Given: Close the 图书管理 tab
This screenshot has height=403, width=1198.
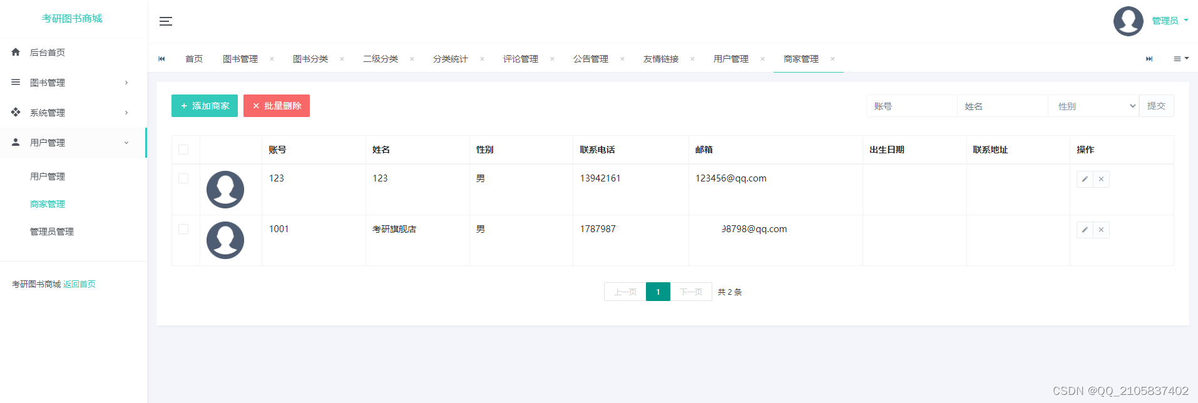Looking at the screenshot, I should pyautogui.click(x=272, y=59).
